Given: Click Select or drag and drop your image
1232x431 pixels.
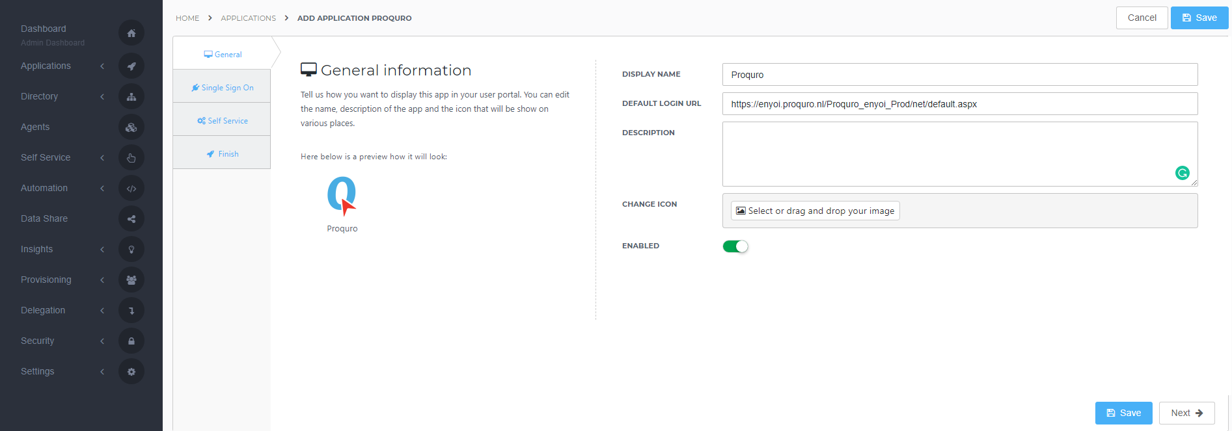Looking at the screenshot, I should pyautogui.click(x=815, y=211).
